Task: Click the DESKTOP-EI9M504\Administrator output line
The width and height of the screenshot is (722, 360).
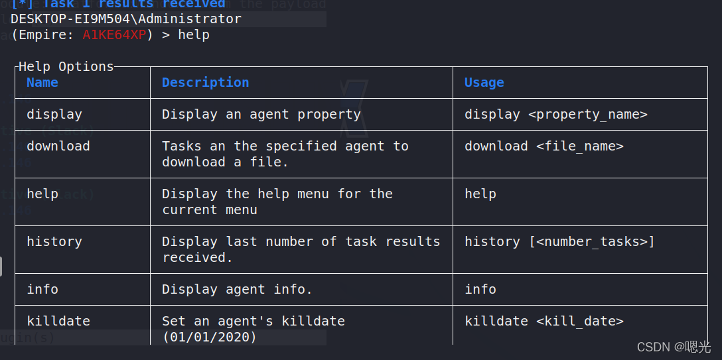Action: coord(126,19)
